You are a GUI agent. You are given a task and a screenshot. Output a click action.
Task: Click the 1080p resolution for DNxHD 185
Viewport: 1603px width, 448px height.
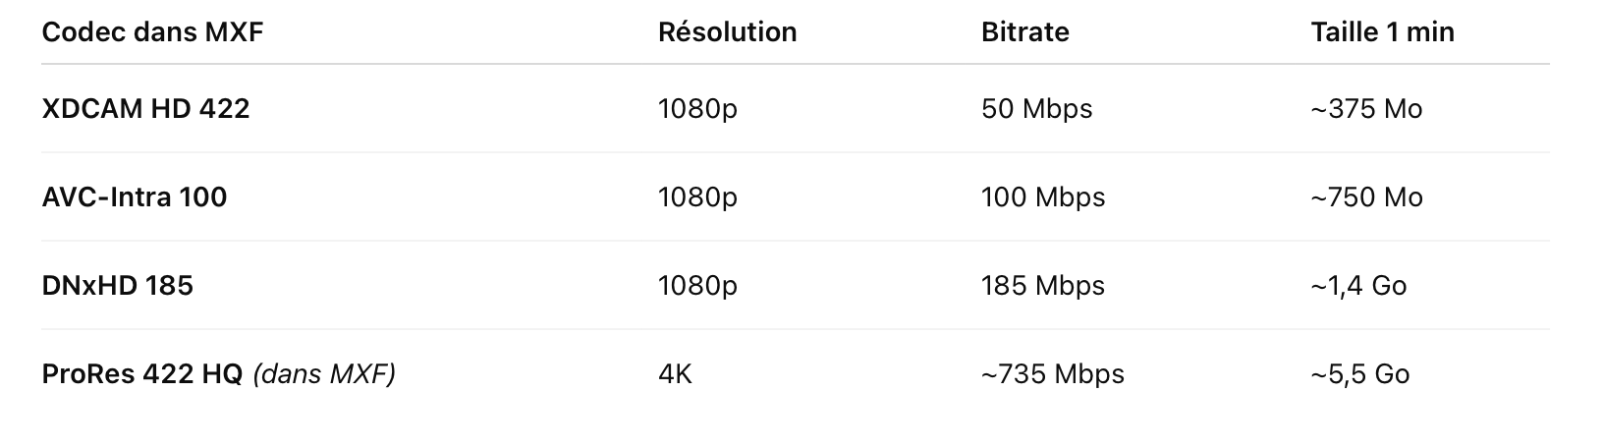697,286
